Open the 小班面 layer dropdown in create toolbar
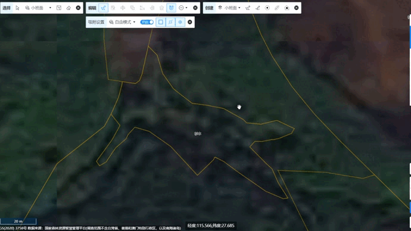Image resolution: width=411 pixels, height=231 pixels. [x=229, y=8]
